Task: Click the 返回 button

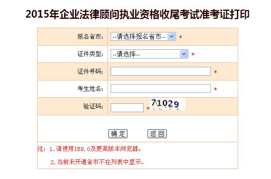Action: (x=157, y=134)
